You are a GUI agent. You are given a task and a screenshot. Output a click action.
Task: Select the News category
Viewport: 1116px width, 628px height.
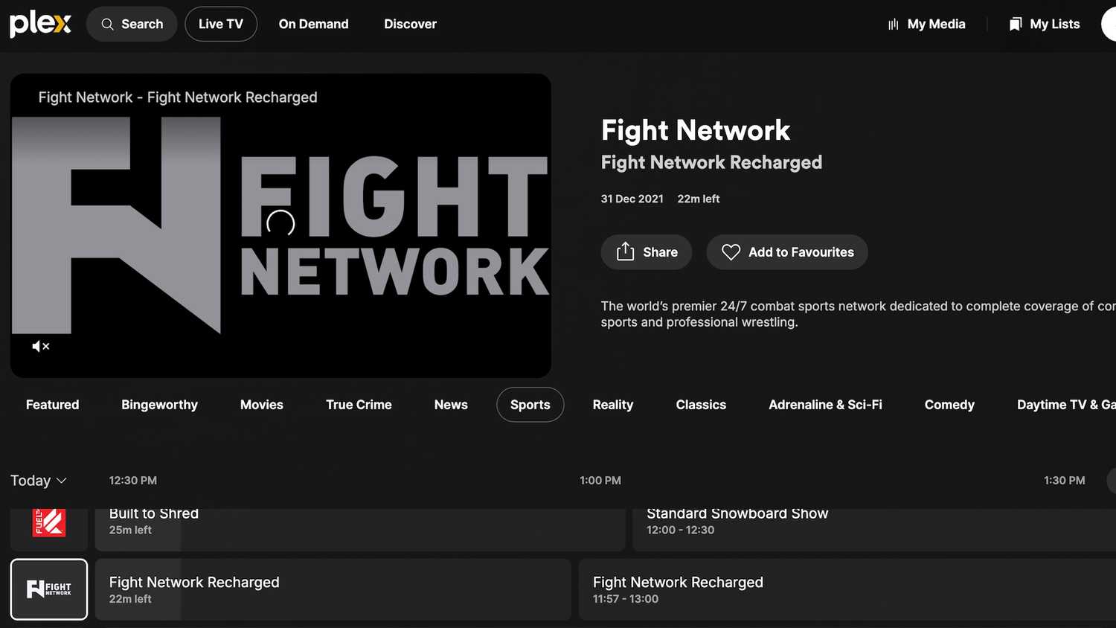coord(451,405)
